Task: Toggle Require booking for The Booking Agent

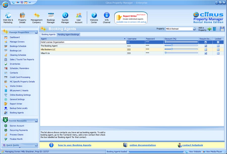Action: tap(206, 46)
